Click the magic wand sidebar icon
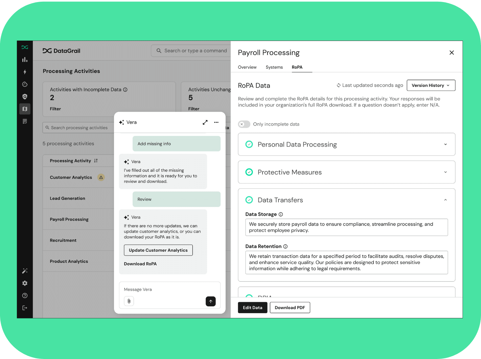 point(25,271)
